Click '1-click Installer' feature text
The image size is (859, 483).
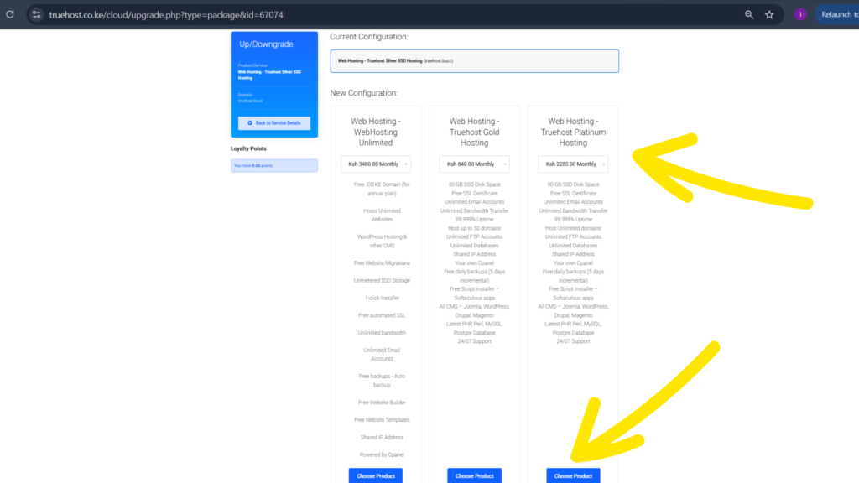(x=382, y=298)
